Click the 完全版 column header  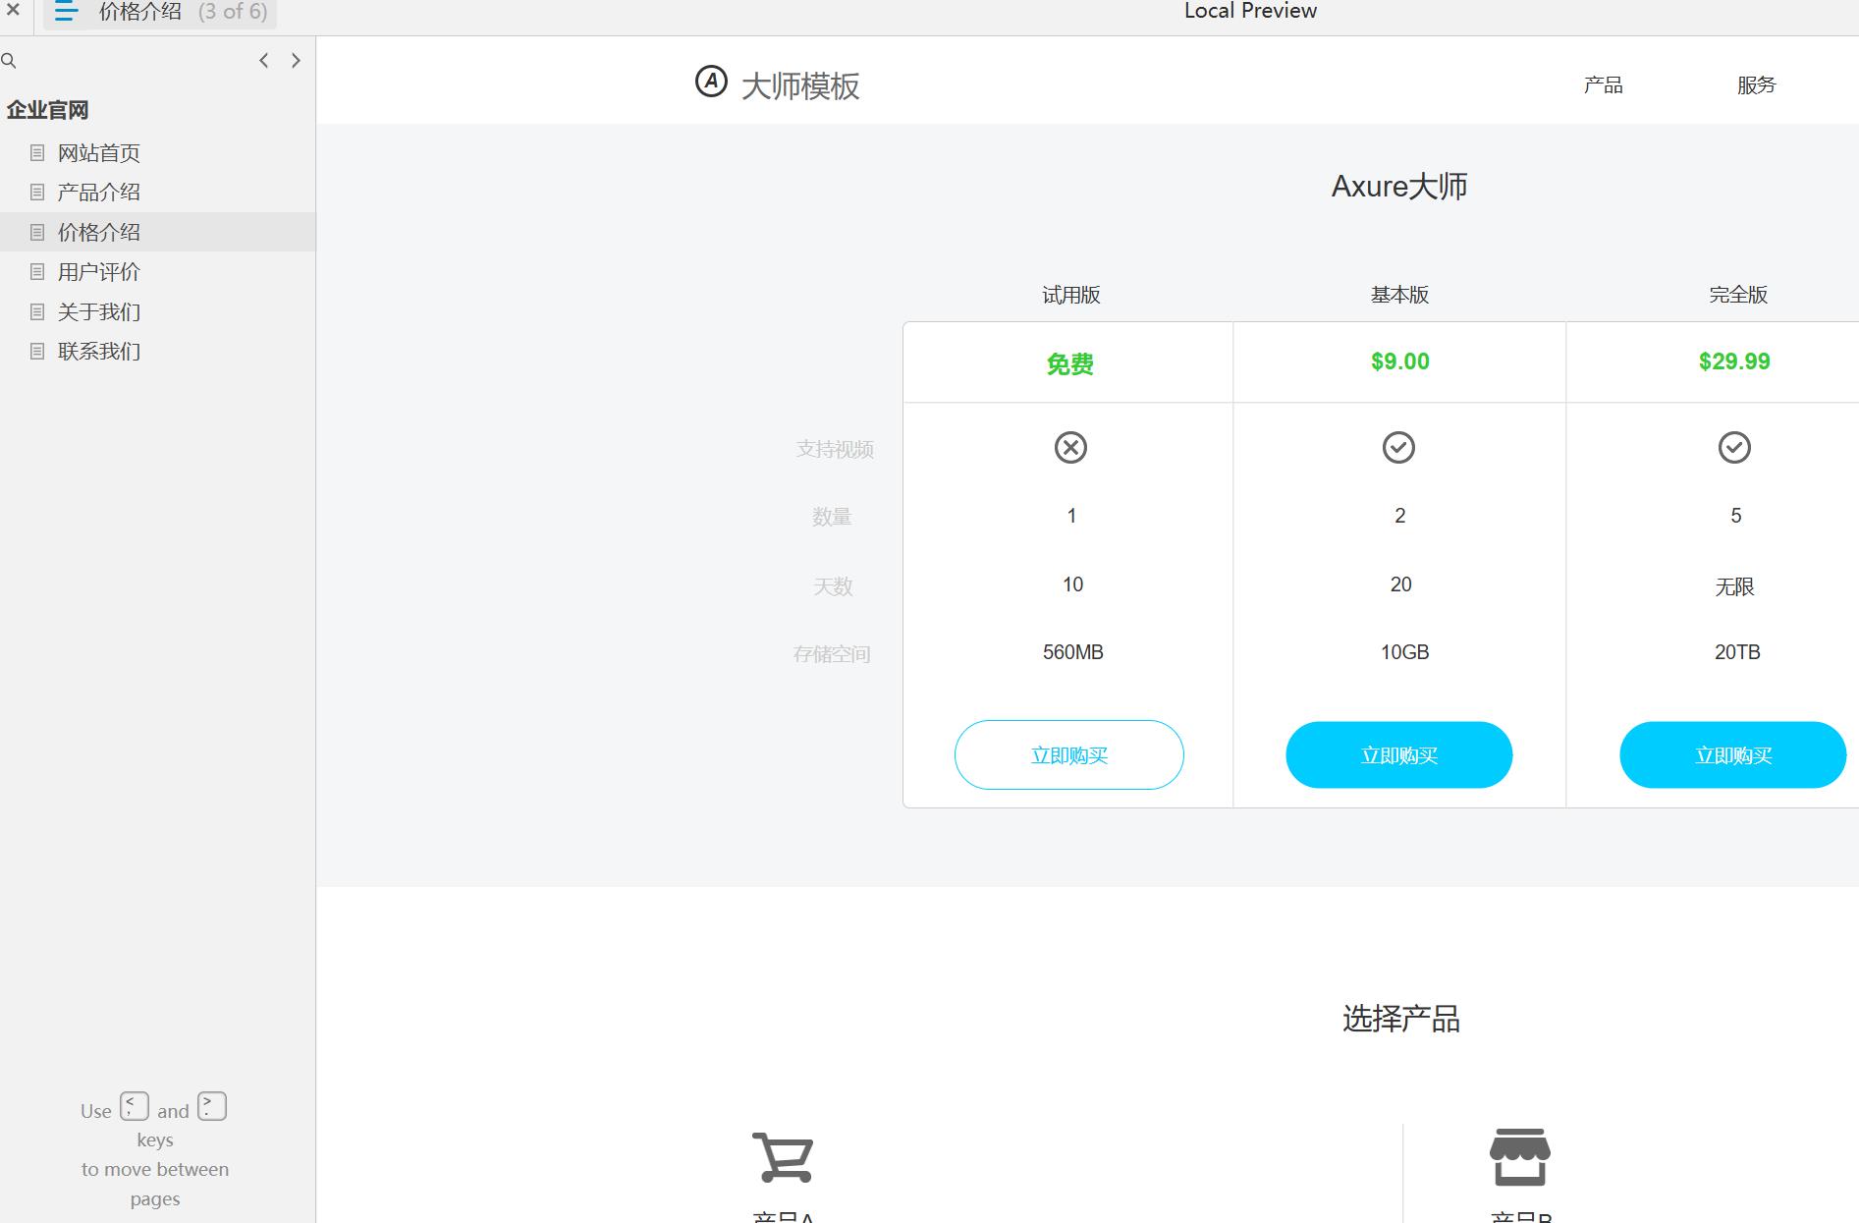point(1738,295)
